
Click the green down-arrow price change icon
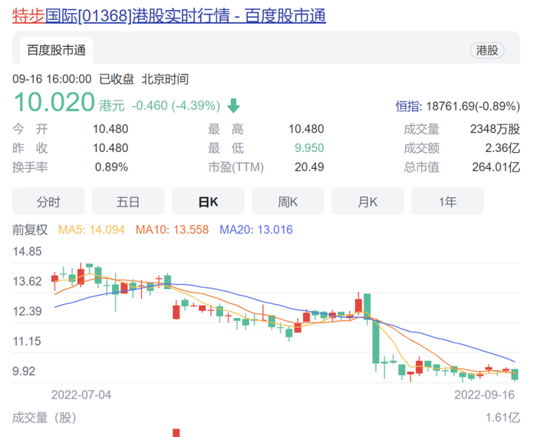tap(233, 105)
